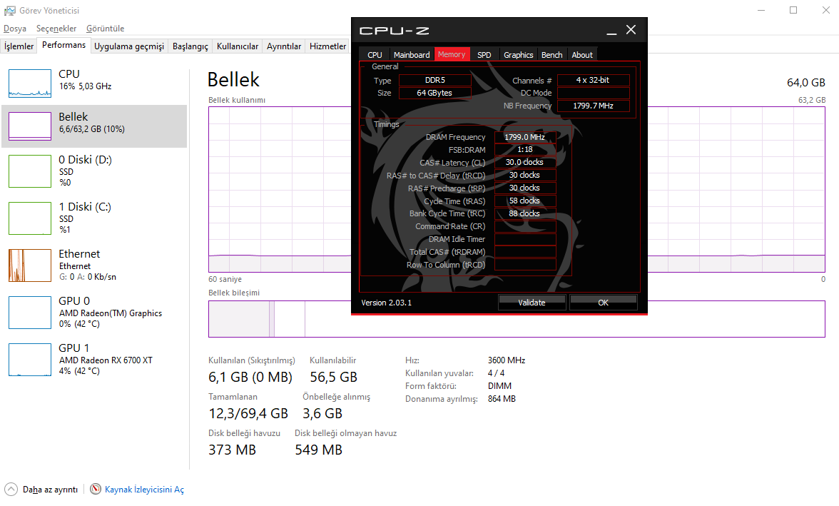Select the Memory tab in CPU-Z
Viewport: 839px width, 506px height.
click(452, 54)
